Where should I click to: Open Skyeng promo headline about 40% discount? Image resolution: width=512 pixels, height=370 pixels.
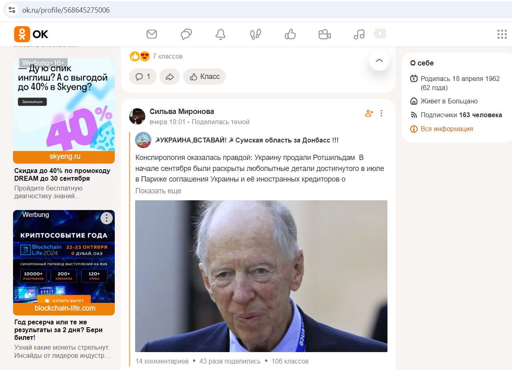(62, 175)
